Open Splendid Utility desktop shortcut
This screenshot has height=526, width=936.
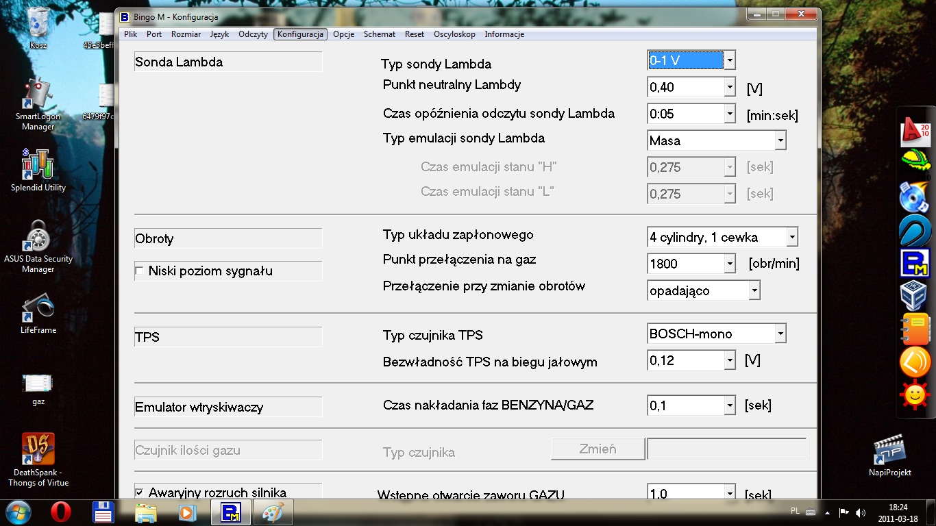click(38, 168)
